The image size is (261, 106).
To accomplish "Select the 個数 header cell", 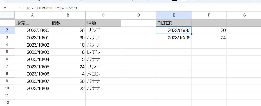I will coord(68,23).
